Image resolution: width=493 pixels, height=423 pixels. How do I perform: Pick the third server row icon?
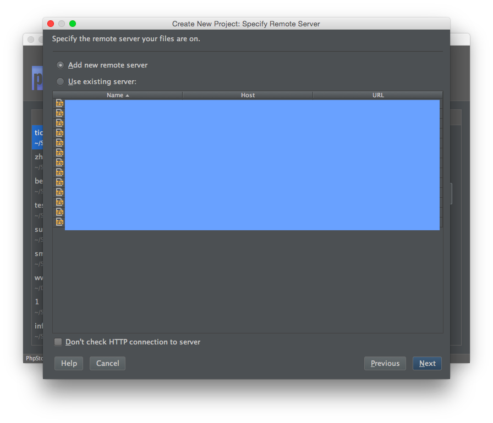[x=59, y=123]
